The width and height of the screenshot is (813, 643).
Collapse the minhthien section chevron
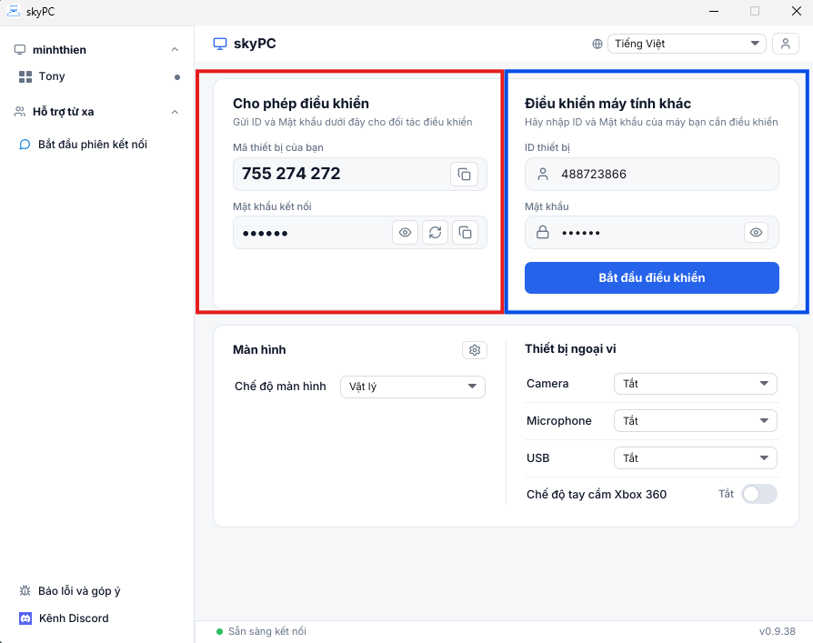pyautogui.click(x=175, y=50)
